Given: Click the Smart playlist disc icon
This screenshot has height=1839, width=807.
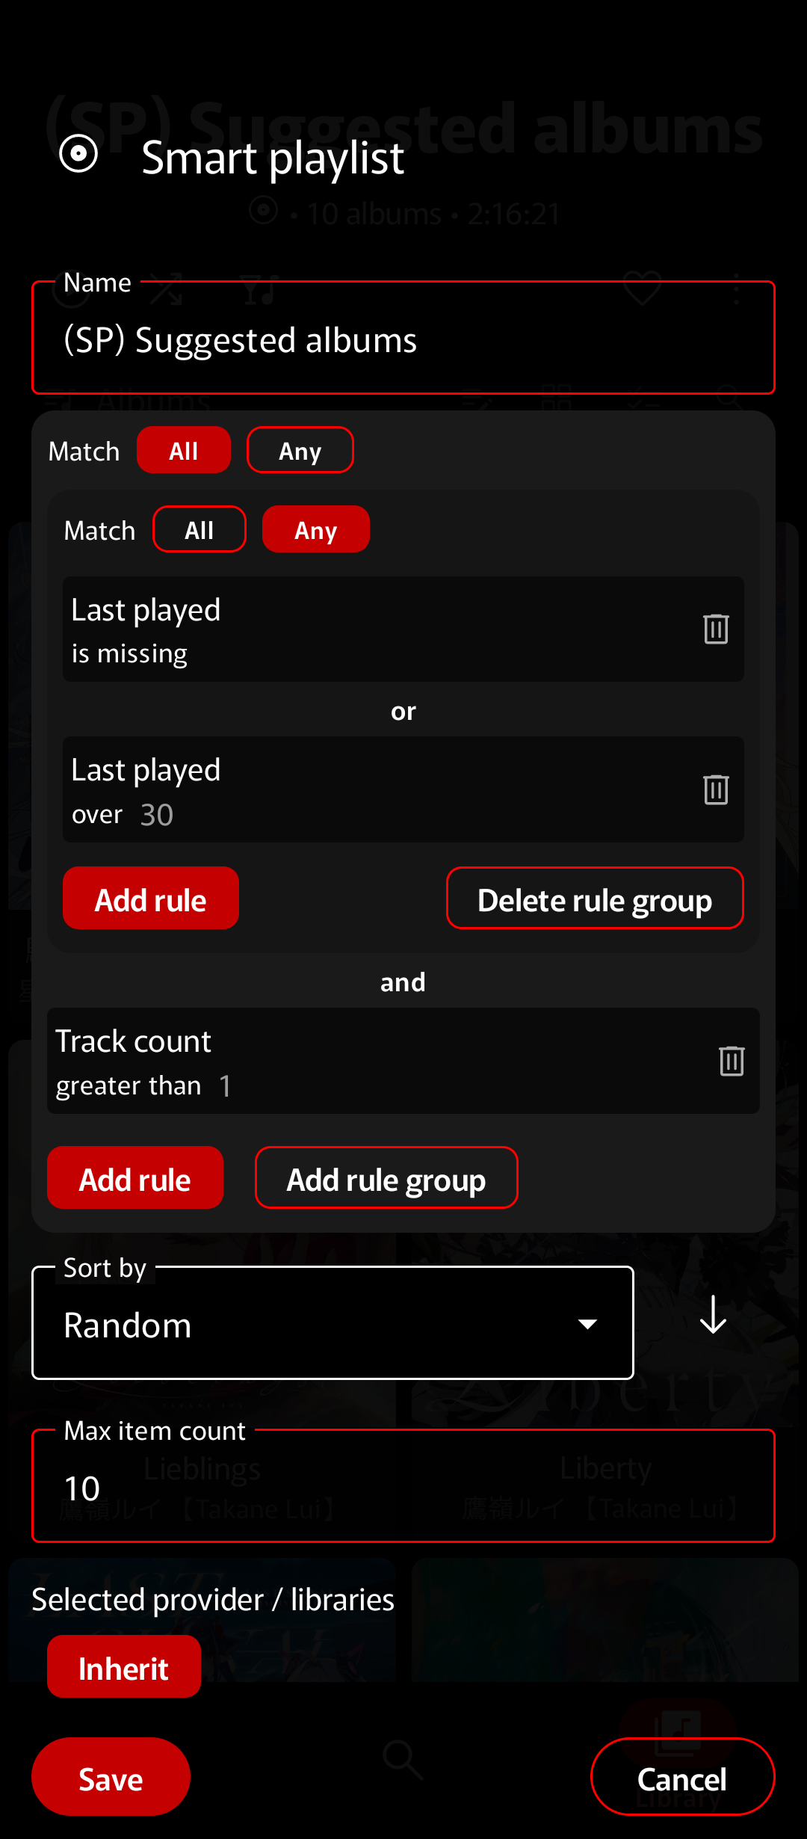Looking at the screenshot, I should (x=78, y=154).
